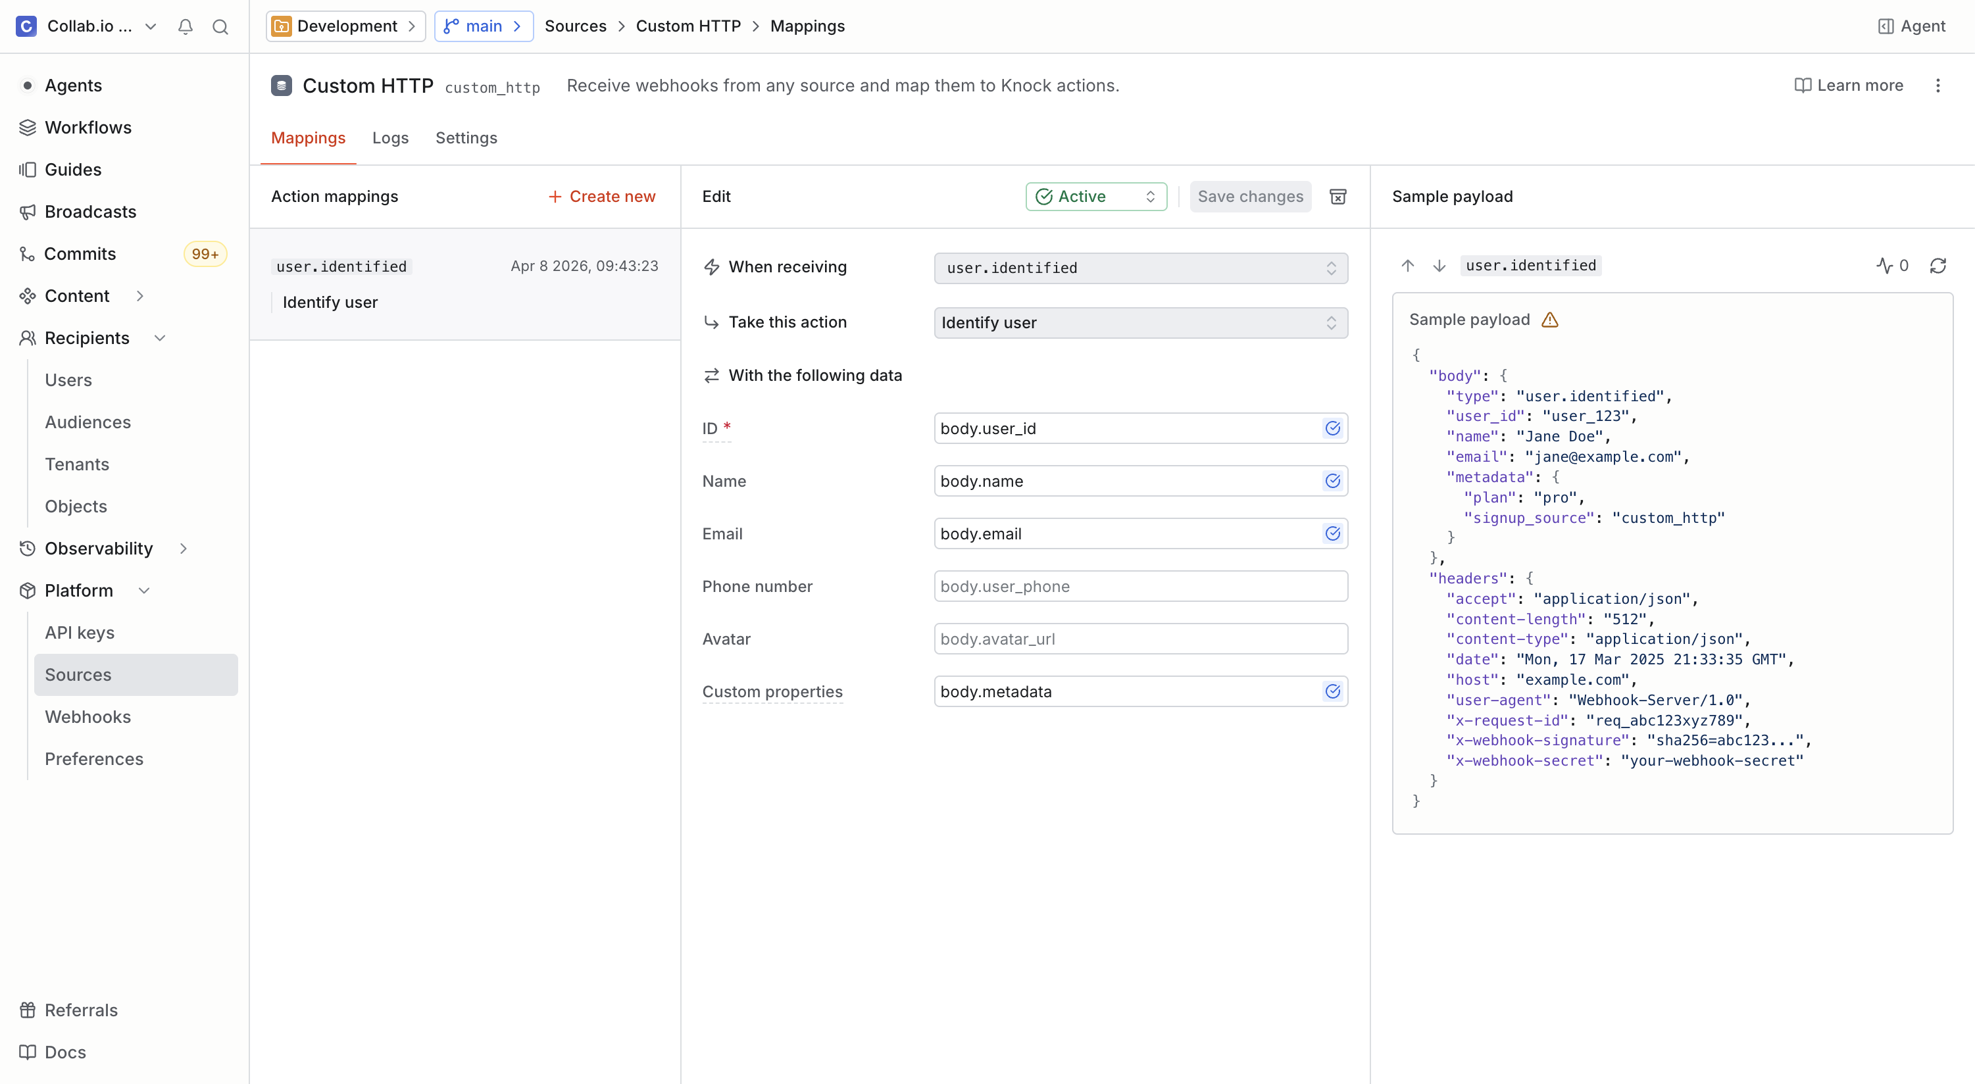The image size is (1975, 1084).
Task: Click the archive mapping icon
Action: [1337, 197]
